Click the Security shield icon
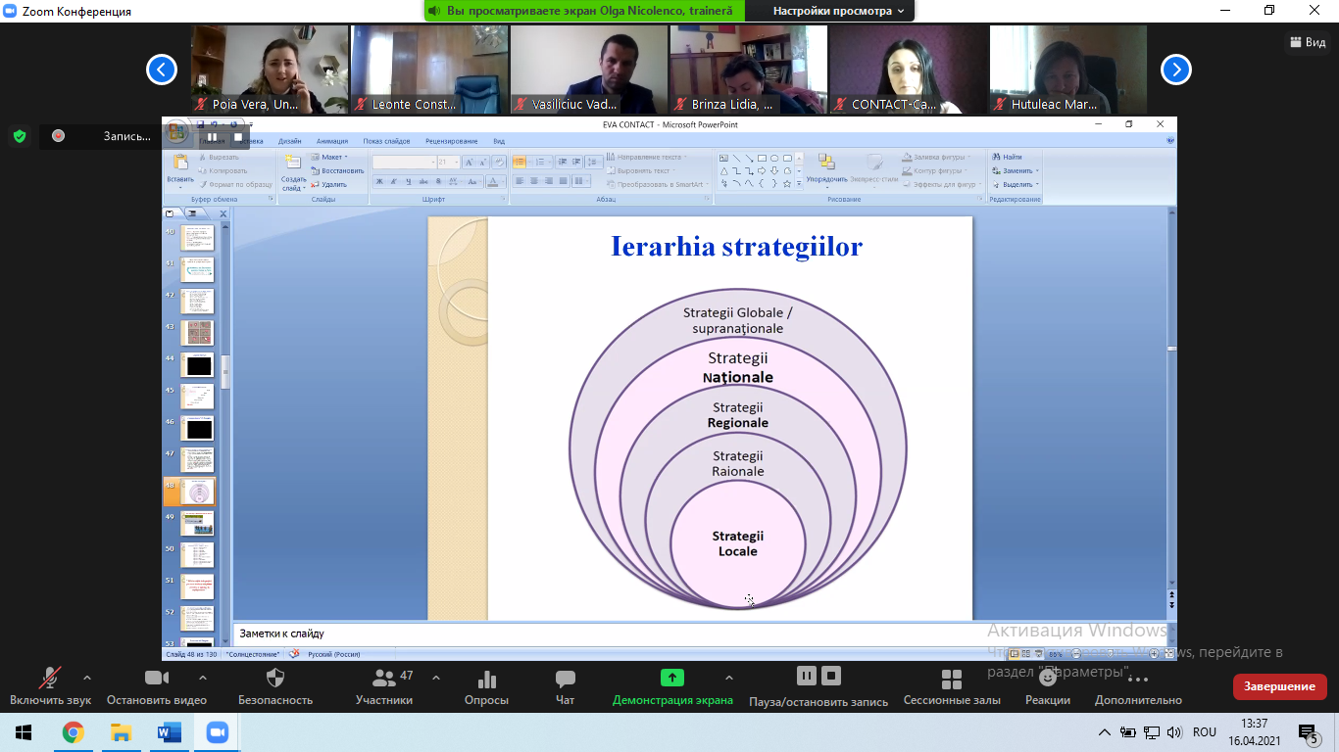The image size is (1339, 752). [275, 678]
